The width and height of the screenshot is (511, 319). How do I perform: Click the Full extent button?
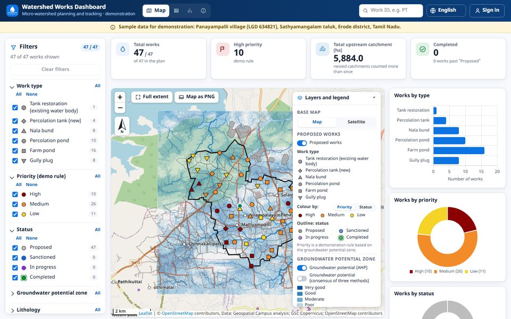click(x=152, y=97)
